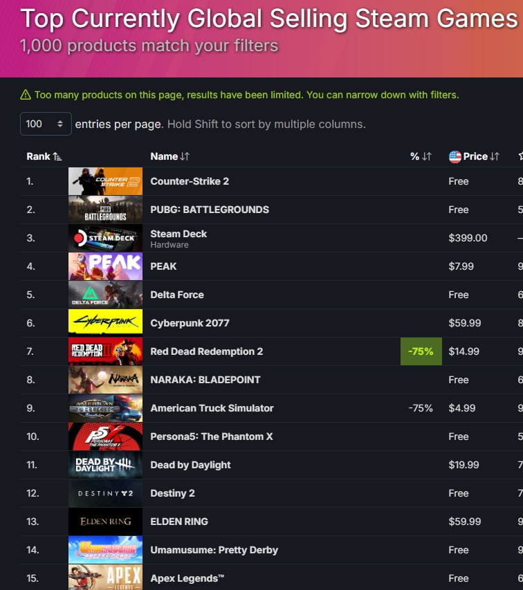Open PUBG: BATTLEGROUNDS game thumbnail
Viewport: 523px width, 590px height.
click(x=105, y=210)
